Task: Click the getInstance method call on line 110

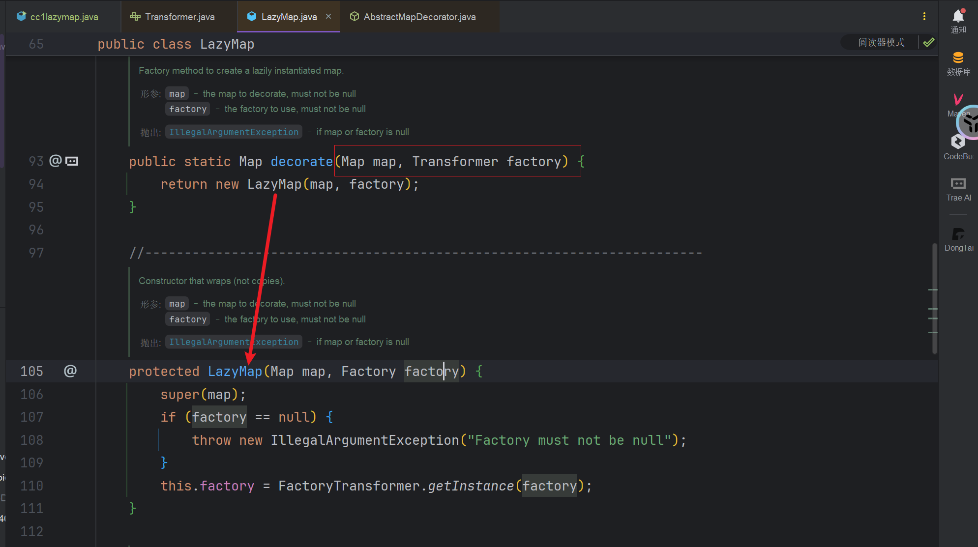Action: pyautogui.click(x=470, y=486)
